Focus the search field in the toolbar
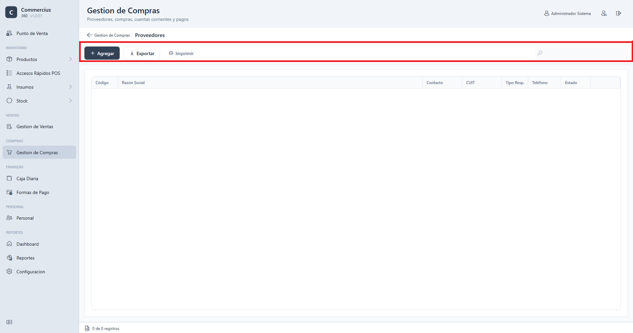 582,53
